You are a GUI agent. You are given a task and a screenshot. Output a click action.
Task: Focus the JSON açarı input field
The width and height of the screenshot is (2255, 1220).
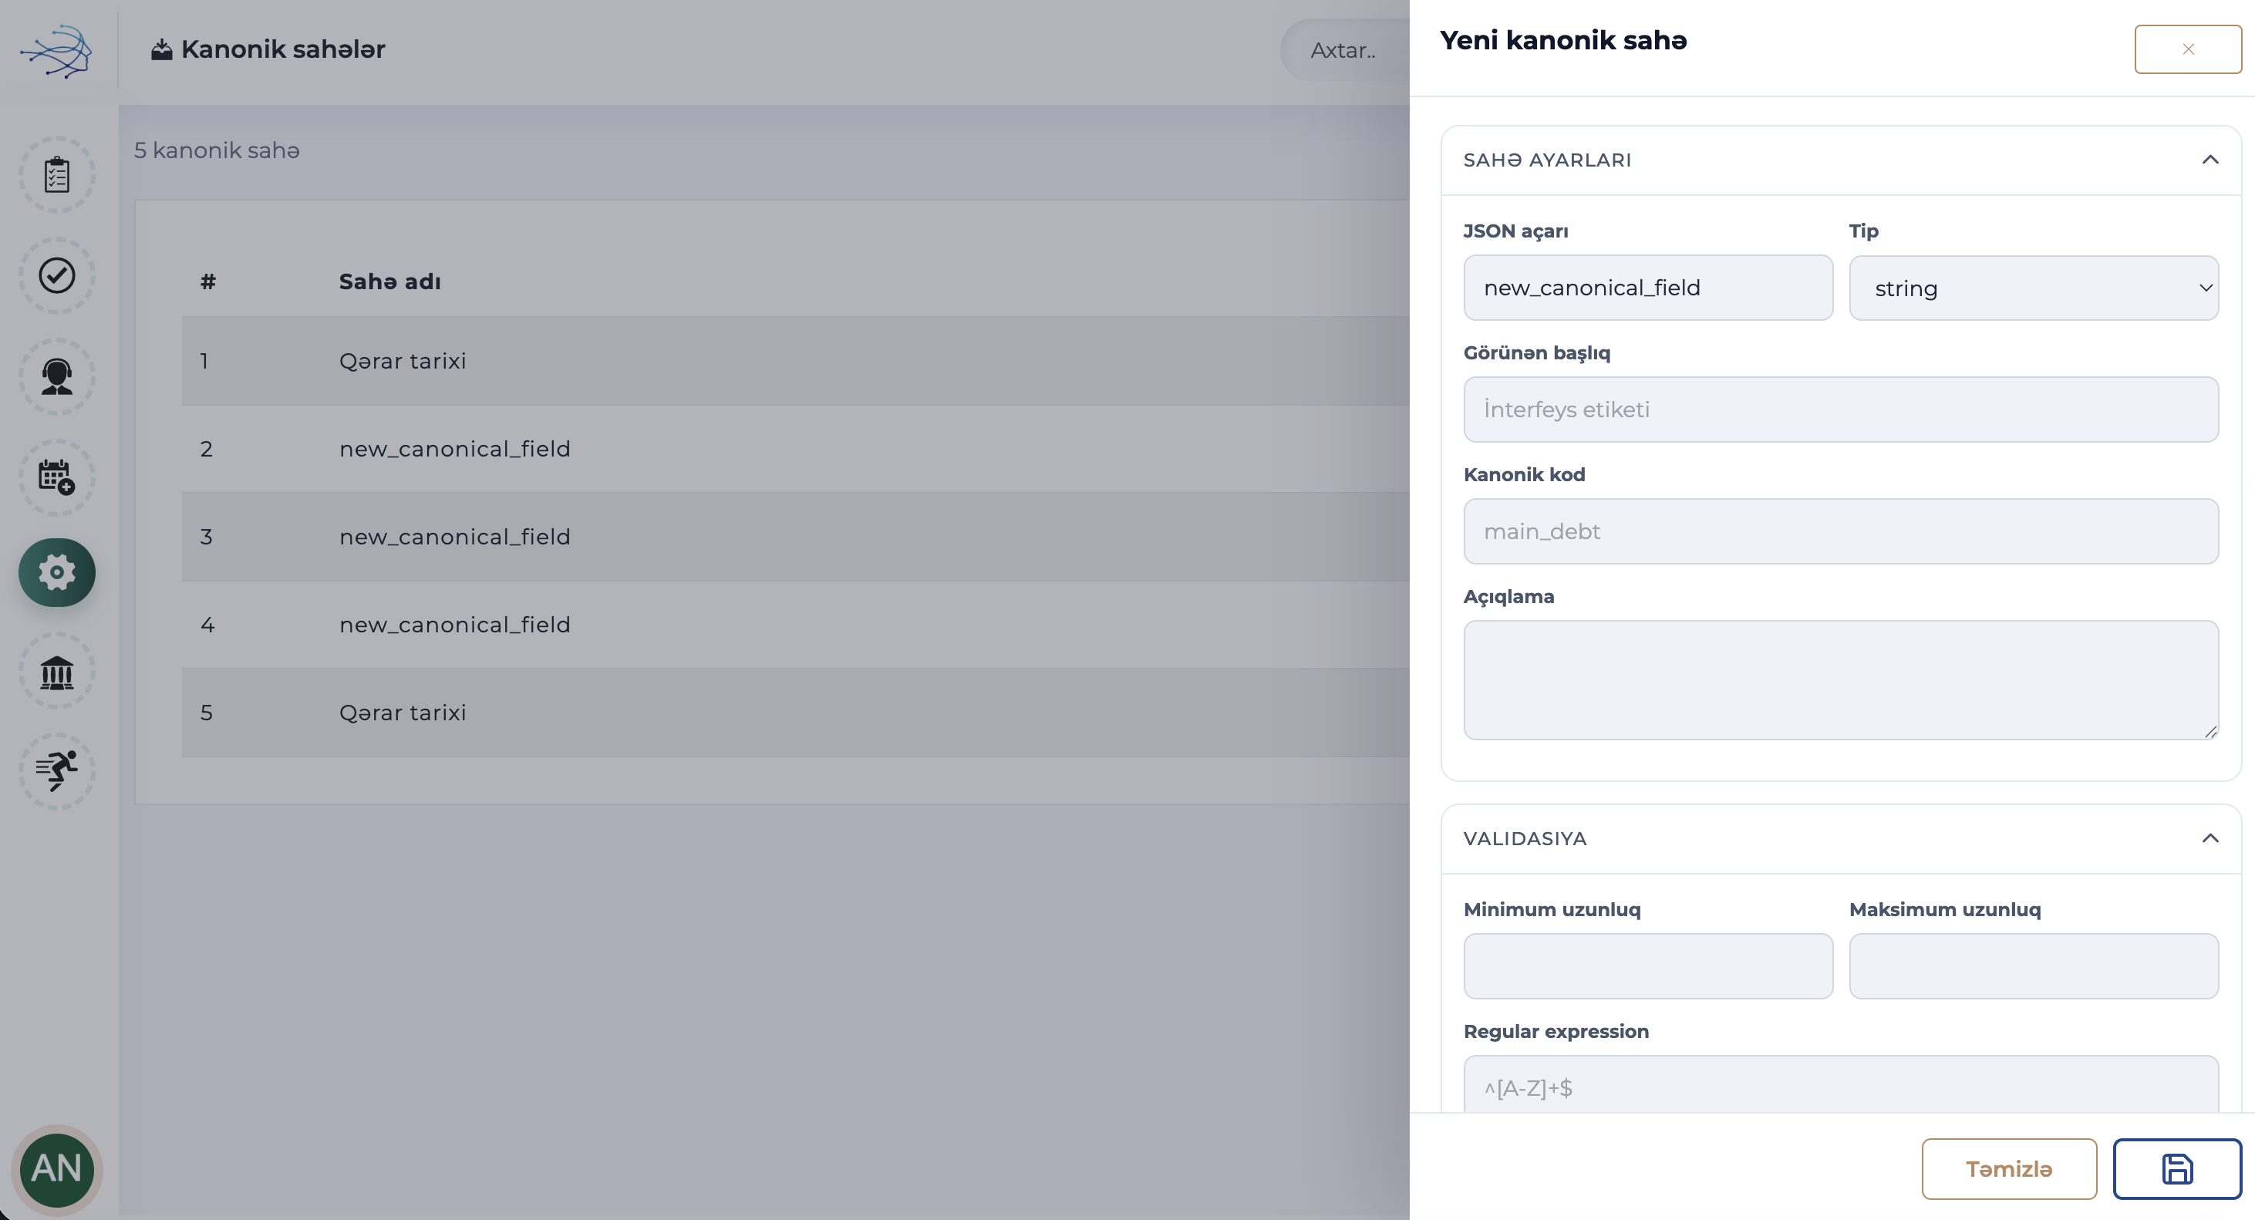point(1647,288)
